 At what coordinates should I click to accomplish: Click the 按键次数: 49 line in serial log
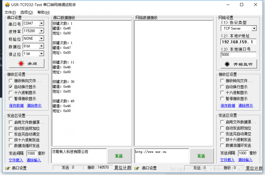tap(63, 101)
